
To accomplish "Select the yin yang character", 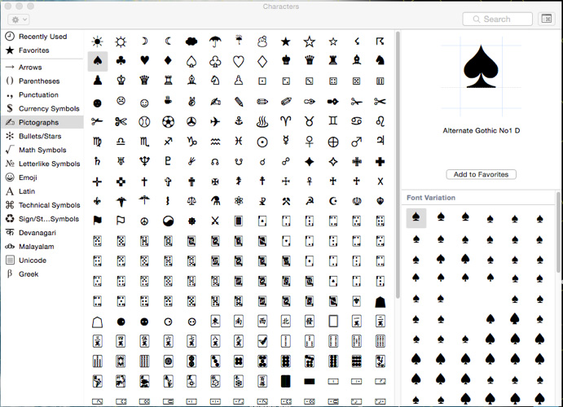I will [168, 221].
